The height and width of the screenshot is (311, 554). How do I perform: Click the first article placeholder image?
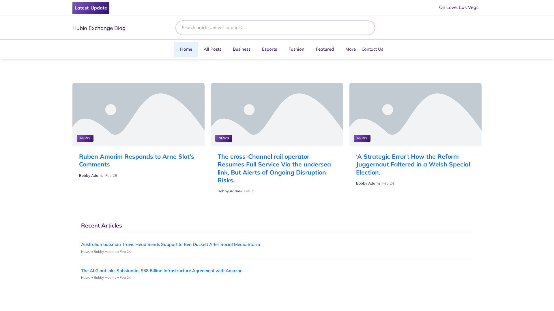138,114
